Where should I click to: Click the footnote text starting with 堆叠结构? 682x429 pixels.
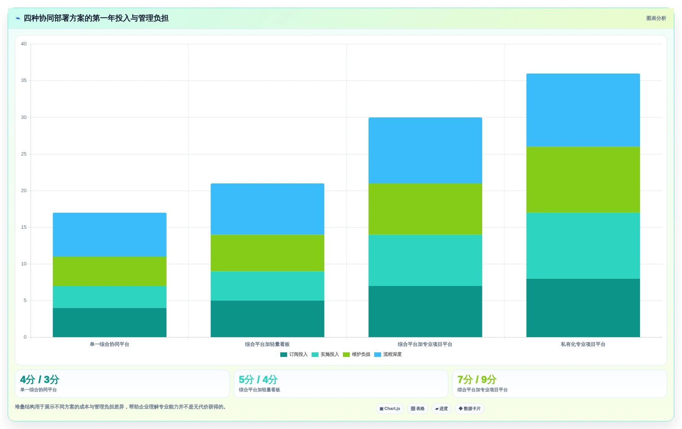click(121, 407)
